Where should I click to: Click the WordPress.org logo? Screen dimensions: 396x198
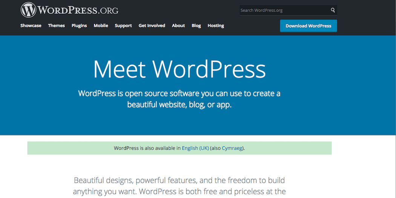click(69, 10)
